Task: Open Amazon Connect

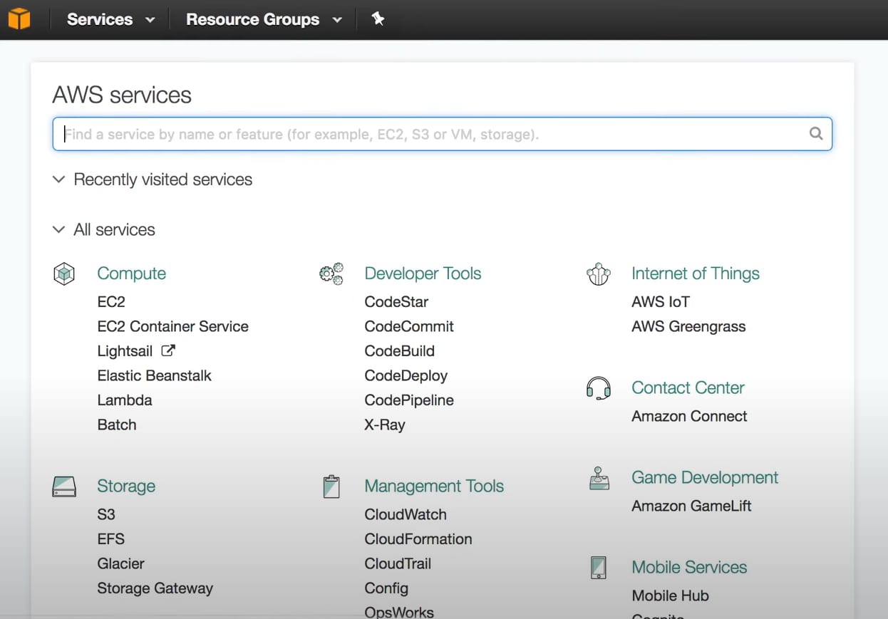Action: click(x=689, y=416)
